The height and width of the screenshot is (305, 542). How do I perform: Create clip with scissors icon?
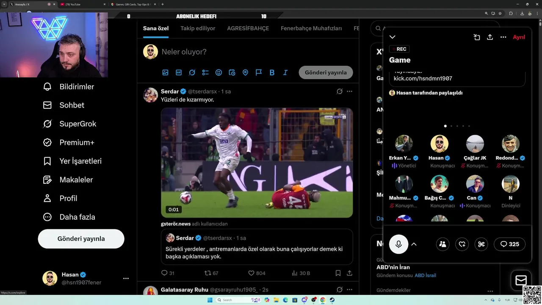[x=481, y=244]
